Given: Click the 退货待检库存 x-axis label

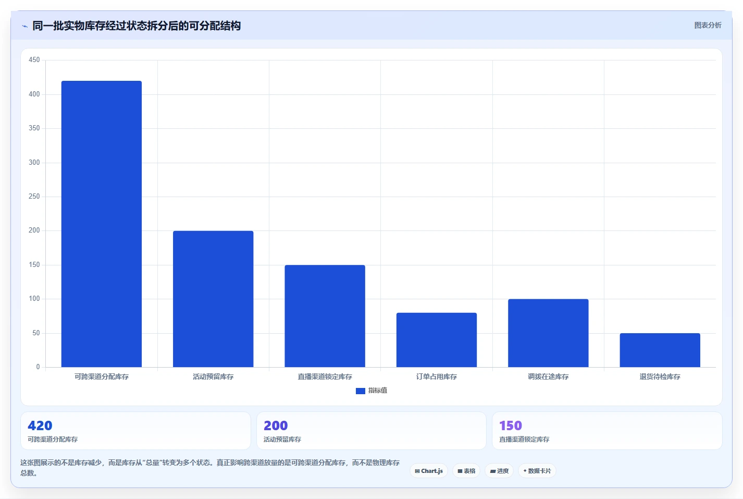Looking at the screenshot, I should [660, 376].
